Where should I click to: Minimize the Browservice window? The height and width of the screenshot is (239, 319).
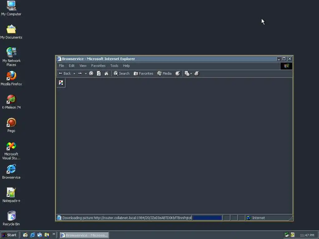279,59
